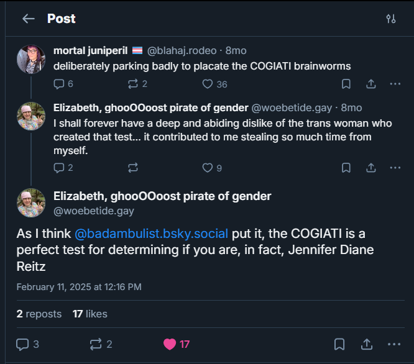Open more options on mortal juniperil's post
This screenshot has width=414, height=364.
click(x=395, y=84)
